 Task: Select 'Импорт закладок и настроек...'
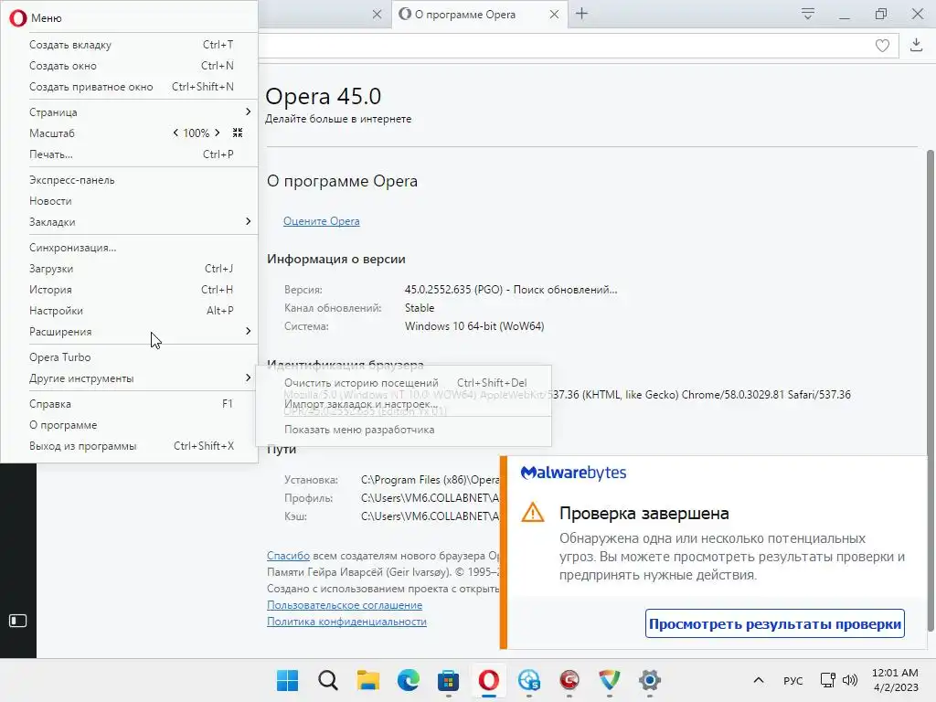click(403, 404)
